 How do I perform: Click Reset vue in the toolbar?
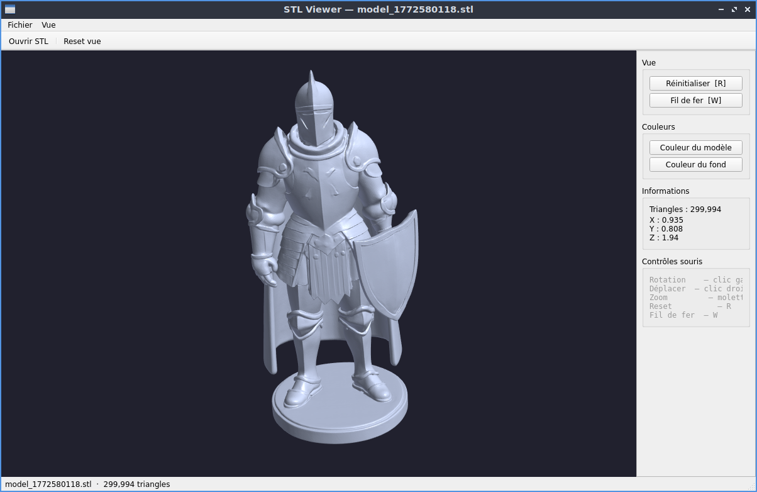click(82, 42)
